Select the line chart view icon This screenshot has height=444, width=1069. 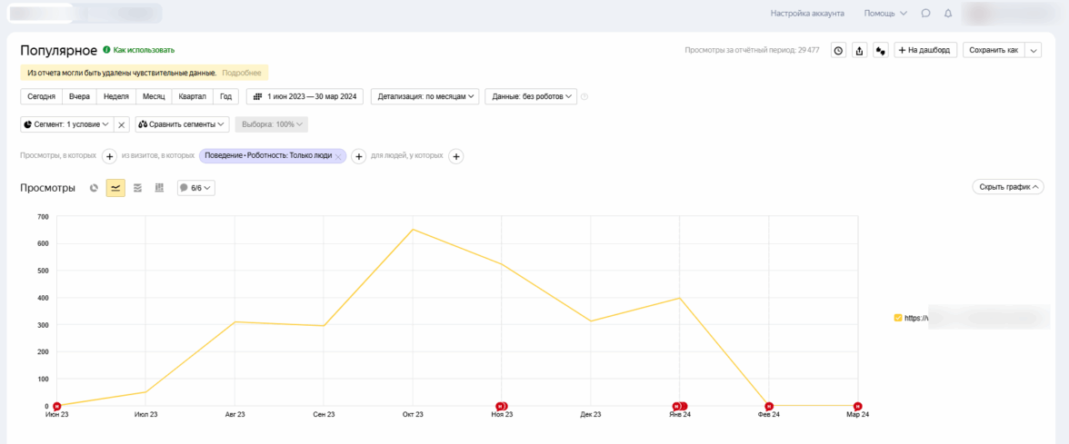(115, 188)
